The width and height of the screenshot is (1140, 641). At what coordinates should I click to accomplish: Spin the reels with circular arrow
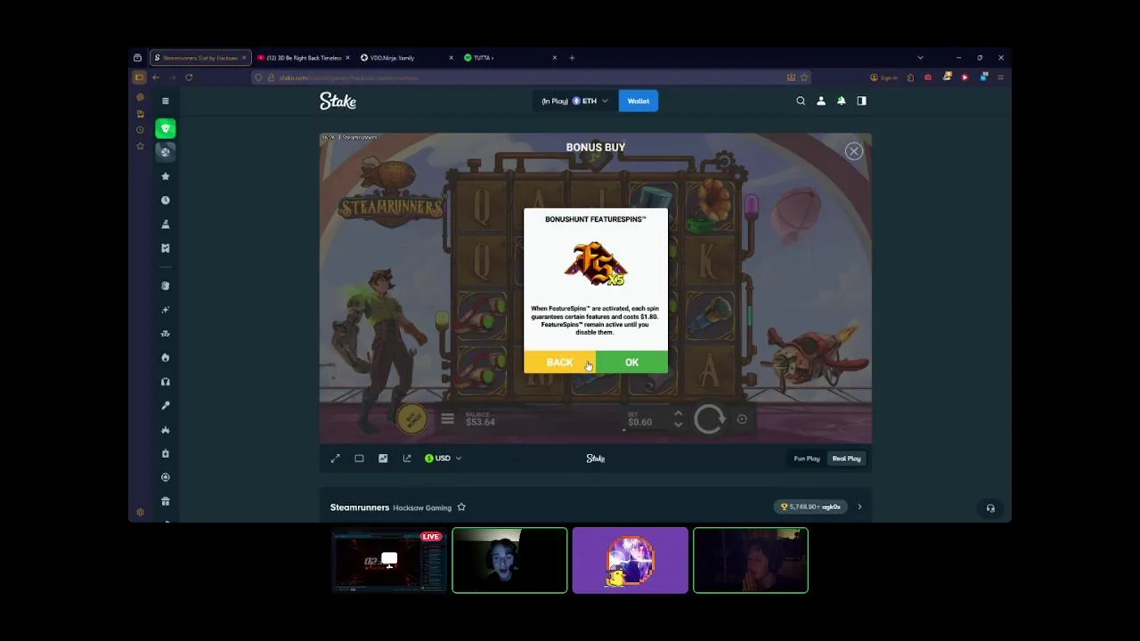click(710, 419)
